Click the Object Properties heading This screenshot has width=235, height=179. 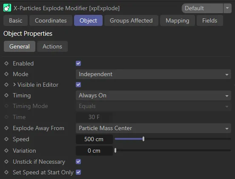tap(28, 34)
